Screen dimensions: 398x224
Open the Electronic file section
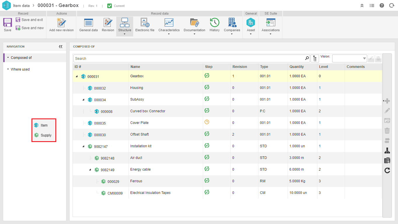pyautogui.click(x=145, y=25)
